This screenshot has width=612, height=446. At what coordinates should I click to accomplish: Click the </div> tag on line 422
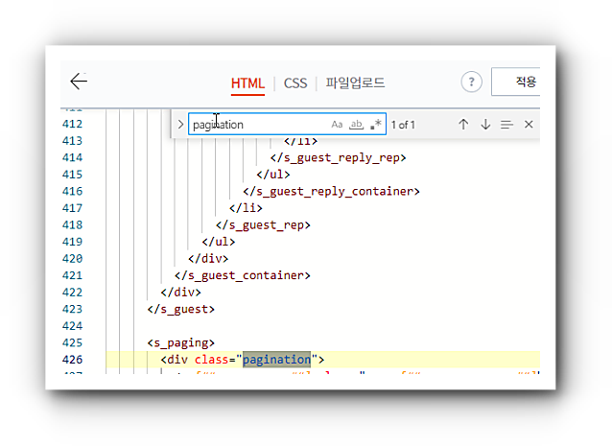click(x=180, y=292)
